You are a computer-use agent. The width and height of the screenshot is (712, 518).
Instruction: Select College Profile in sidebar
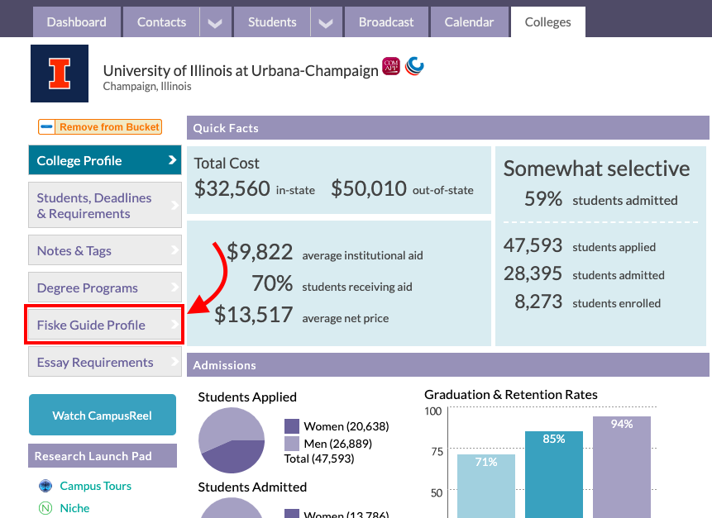click(105, 160)
